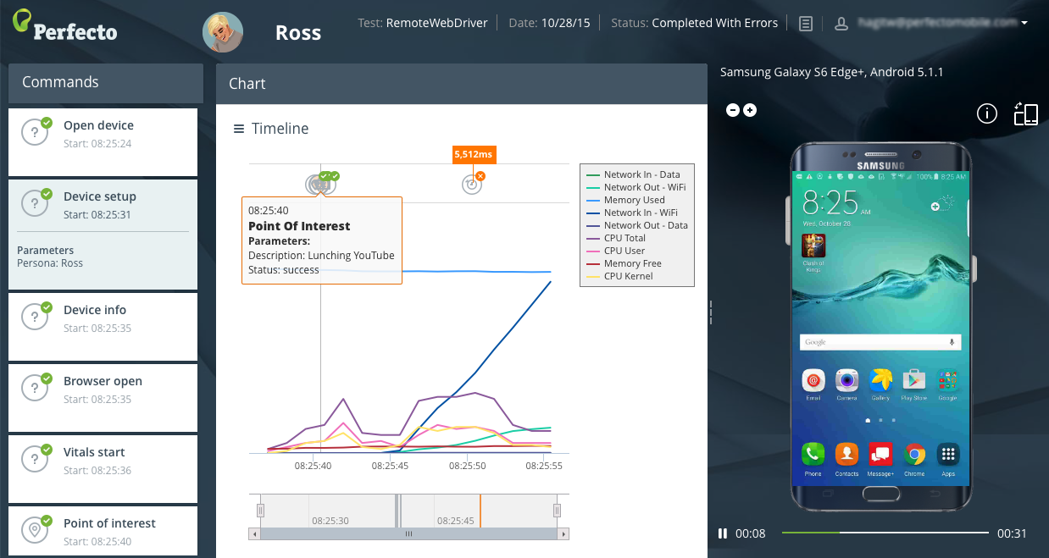Image resolution: width=1049 pixels, height=558 pixels.
Task: Toggle Memory Used legend series
Action: click(x=625, y=200)
